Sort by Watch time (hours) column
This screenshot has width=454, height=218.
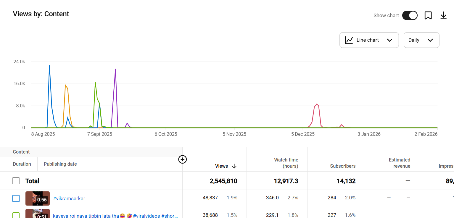tap(286, 163)
